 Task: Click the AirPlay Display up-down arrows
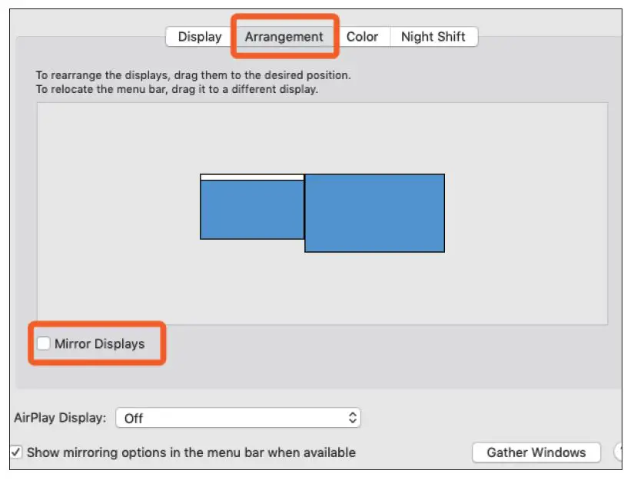click(x=352, y=418)
